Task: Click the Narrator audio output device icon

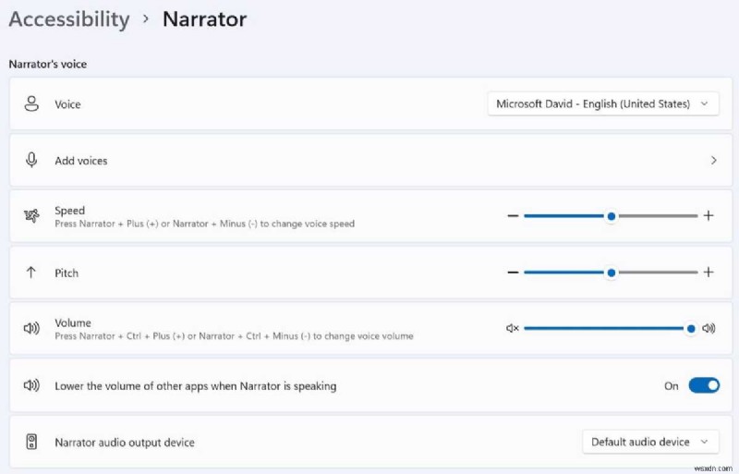Action: 31,442
